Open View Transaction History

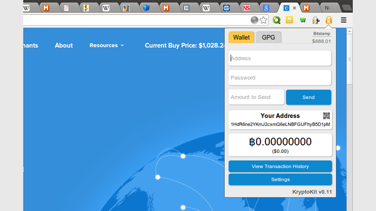tap(280, 167)
